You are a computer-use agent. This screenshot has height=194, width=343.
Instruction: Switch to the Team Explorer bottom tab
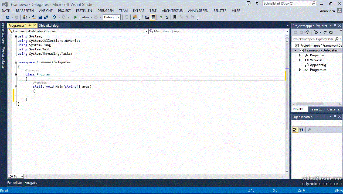(317, 109)
